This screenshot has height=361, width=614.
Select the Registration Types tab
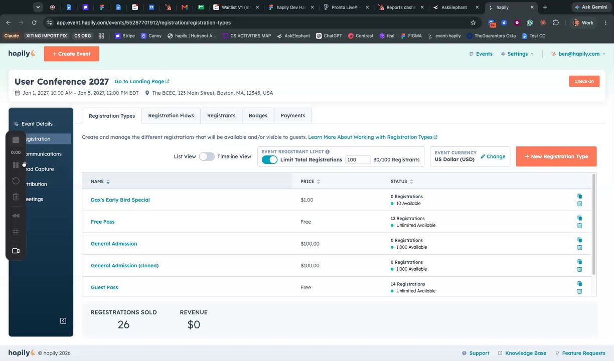112,116
